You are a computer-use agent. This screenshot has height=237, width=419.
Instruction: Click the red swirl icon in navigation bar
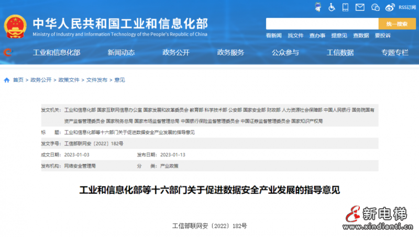8,52
